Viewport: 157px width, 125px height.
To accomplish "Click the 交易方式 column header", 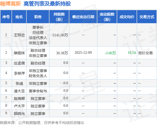I will [147, 17].
